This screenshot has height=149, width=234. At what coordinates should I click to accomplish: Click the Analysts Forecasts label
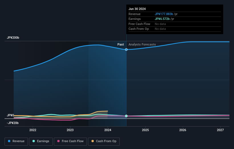[x=142, y=44]
